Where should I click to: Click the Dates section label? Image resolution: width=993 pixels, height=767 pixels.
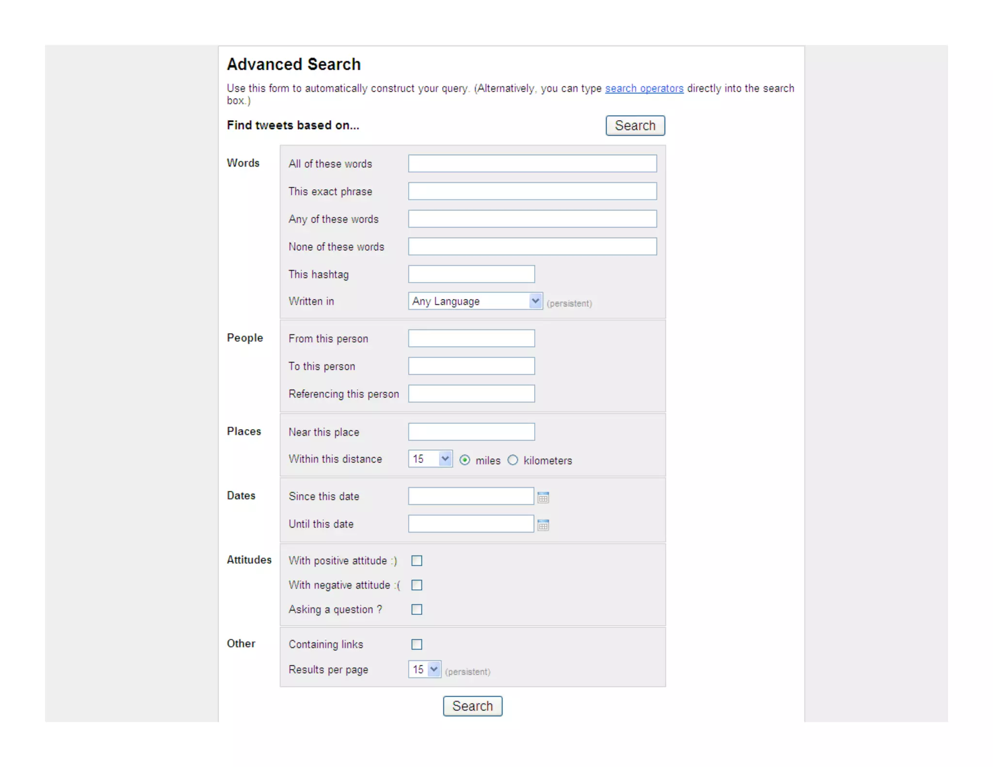pyautogui.click(x=241, y=495)
